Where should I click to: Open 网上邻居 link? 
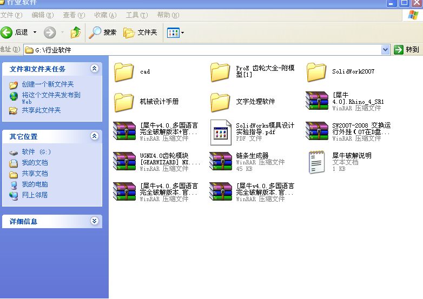tap(35, 195)
